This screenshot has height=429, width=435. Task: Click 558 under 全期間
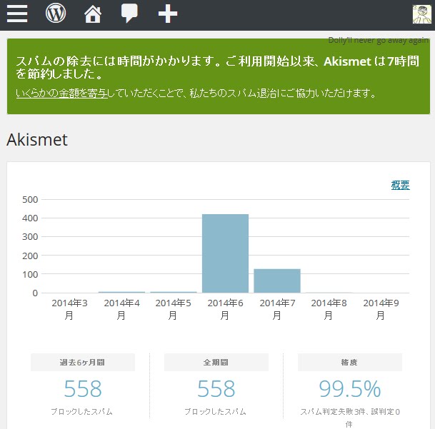coord(216,389)
